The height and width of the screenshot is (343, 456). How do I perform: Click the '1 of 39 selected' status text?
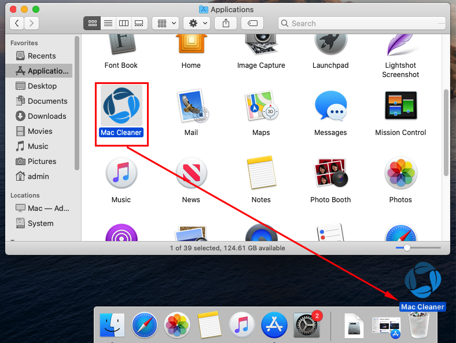[227, 248]
